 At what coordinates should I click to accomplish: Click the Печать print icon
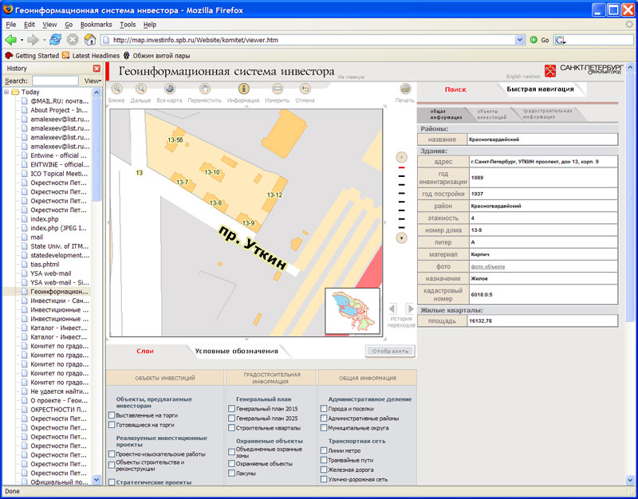pos(405,90)
